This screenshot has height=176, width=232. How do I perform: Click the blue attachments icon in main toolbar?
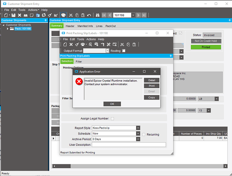point(38,15)
